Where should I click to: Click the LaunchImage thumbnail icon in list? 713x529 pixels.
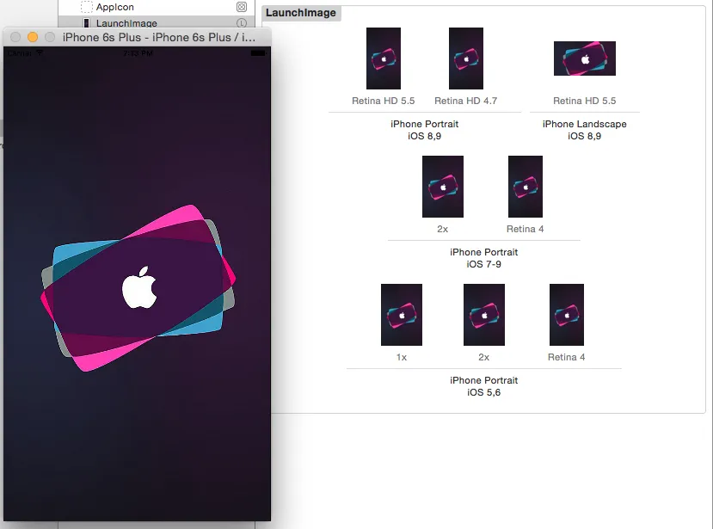[x=86, y=23]
